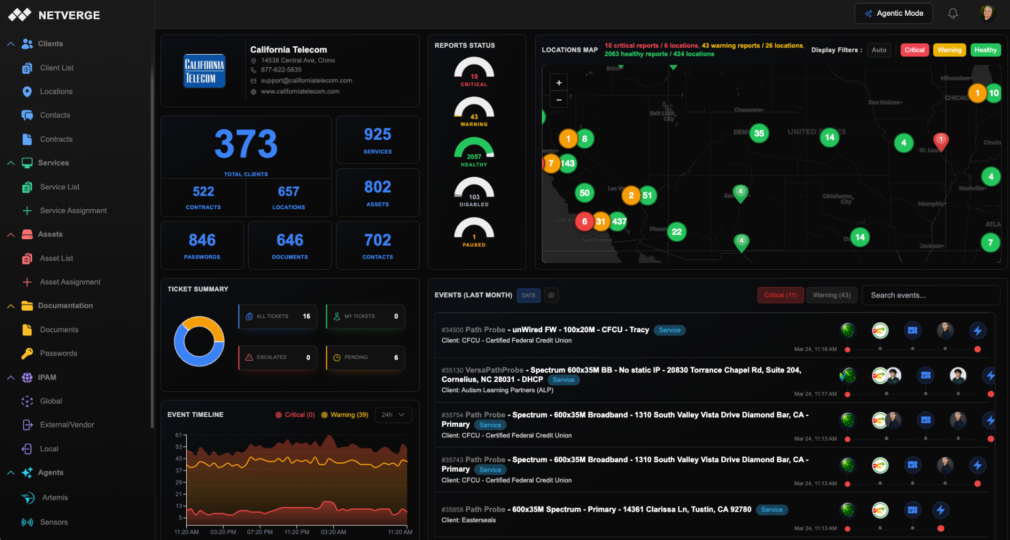
Task: Zoom in on the locations map
Action: [559, 83]
